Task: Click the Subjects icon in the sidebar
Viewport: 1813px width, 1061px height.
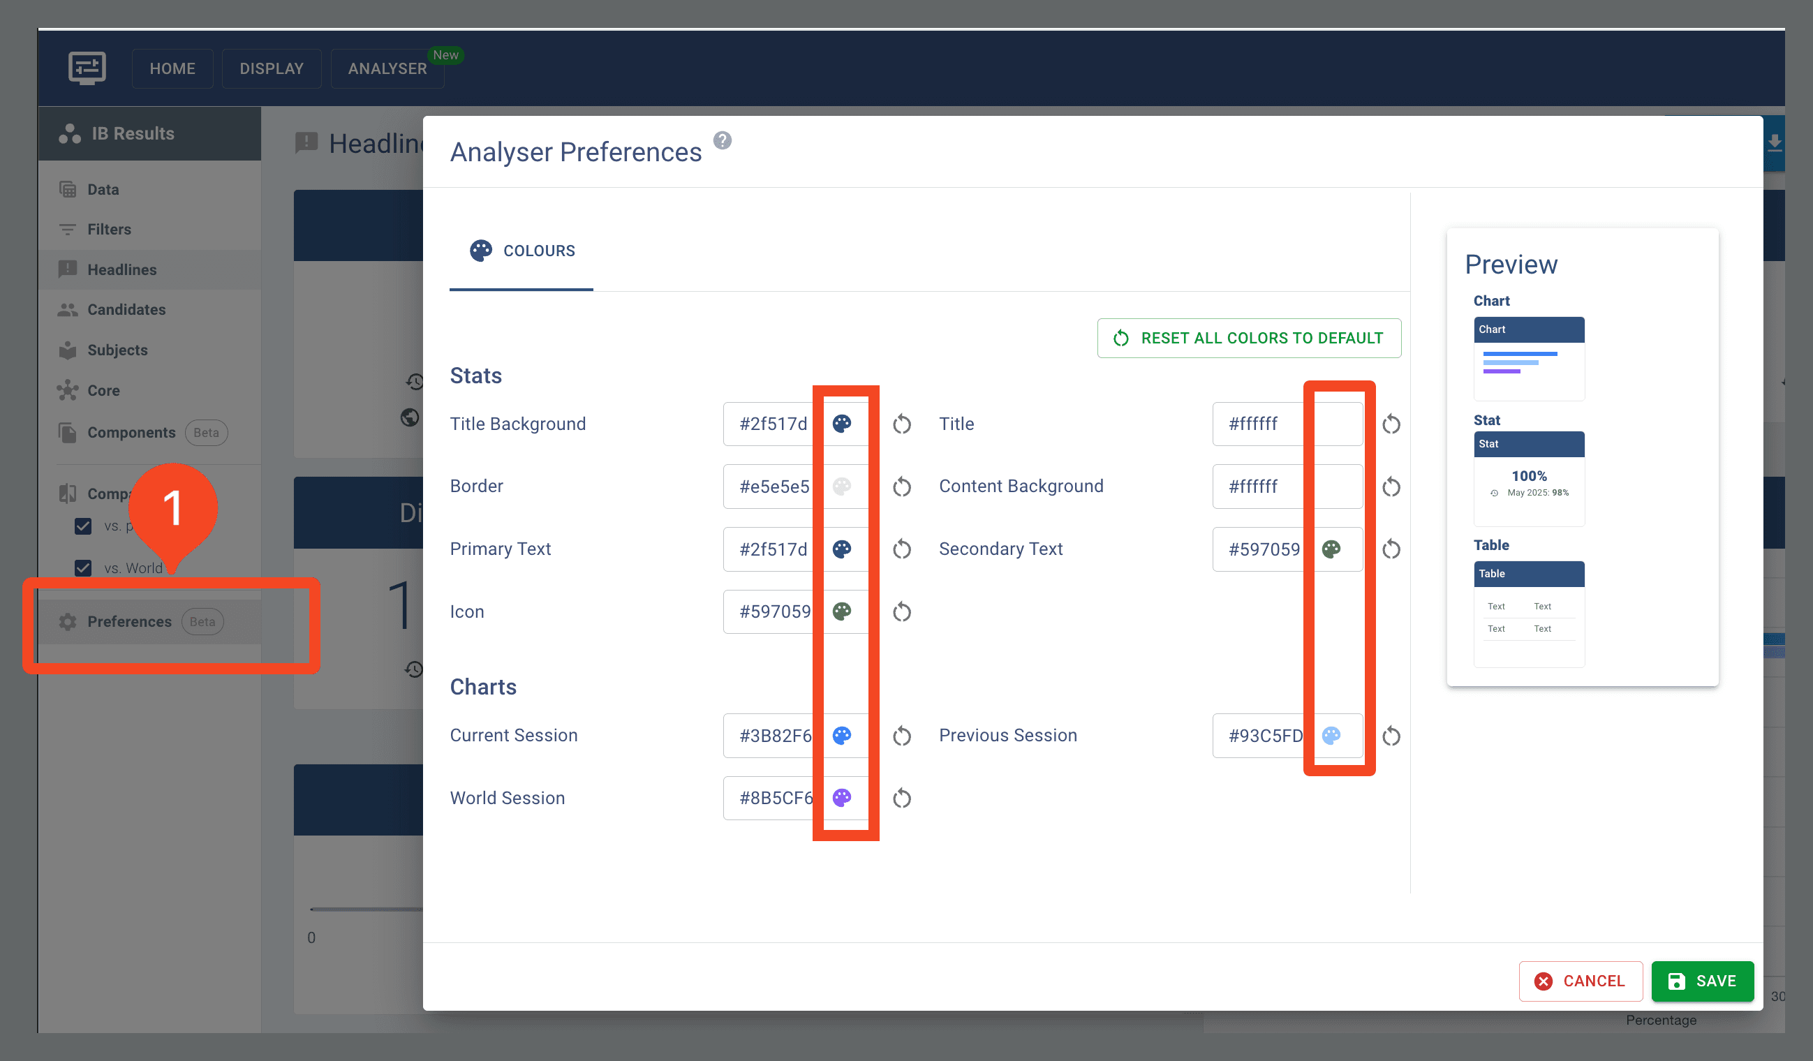Action: pyautogui.click(x=68, y=350)
